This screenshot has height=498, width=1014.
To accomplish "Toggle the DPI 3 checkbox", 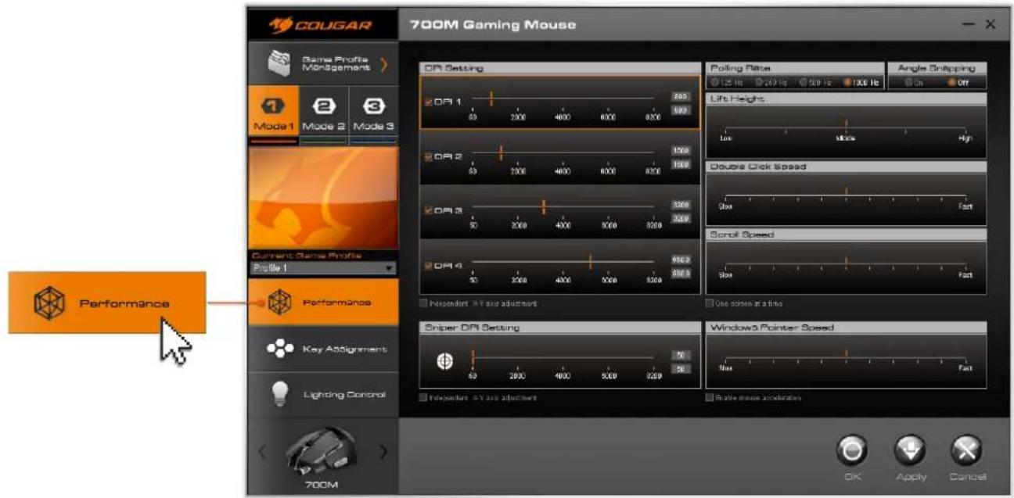I will pyautogui.click(x=428, y=211).
